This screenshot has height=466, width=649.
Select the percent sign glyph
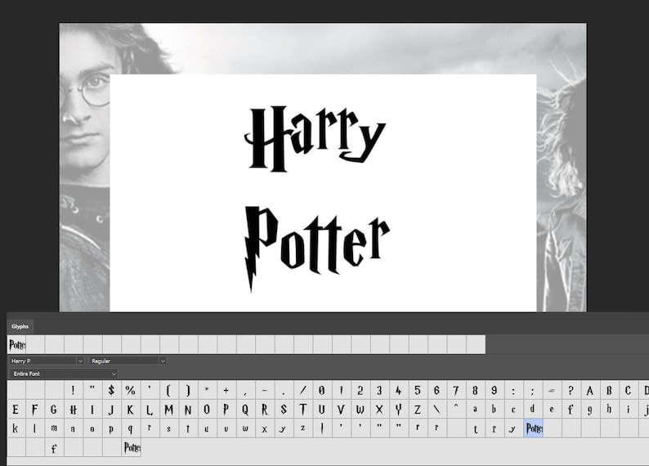click(x=131, y=390)
